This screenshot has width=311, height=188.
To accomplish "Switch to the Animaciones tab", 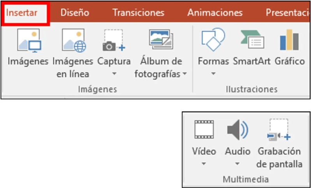I will coord(215,13).
